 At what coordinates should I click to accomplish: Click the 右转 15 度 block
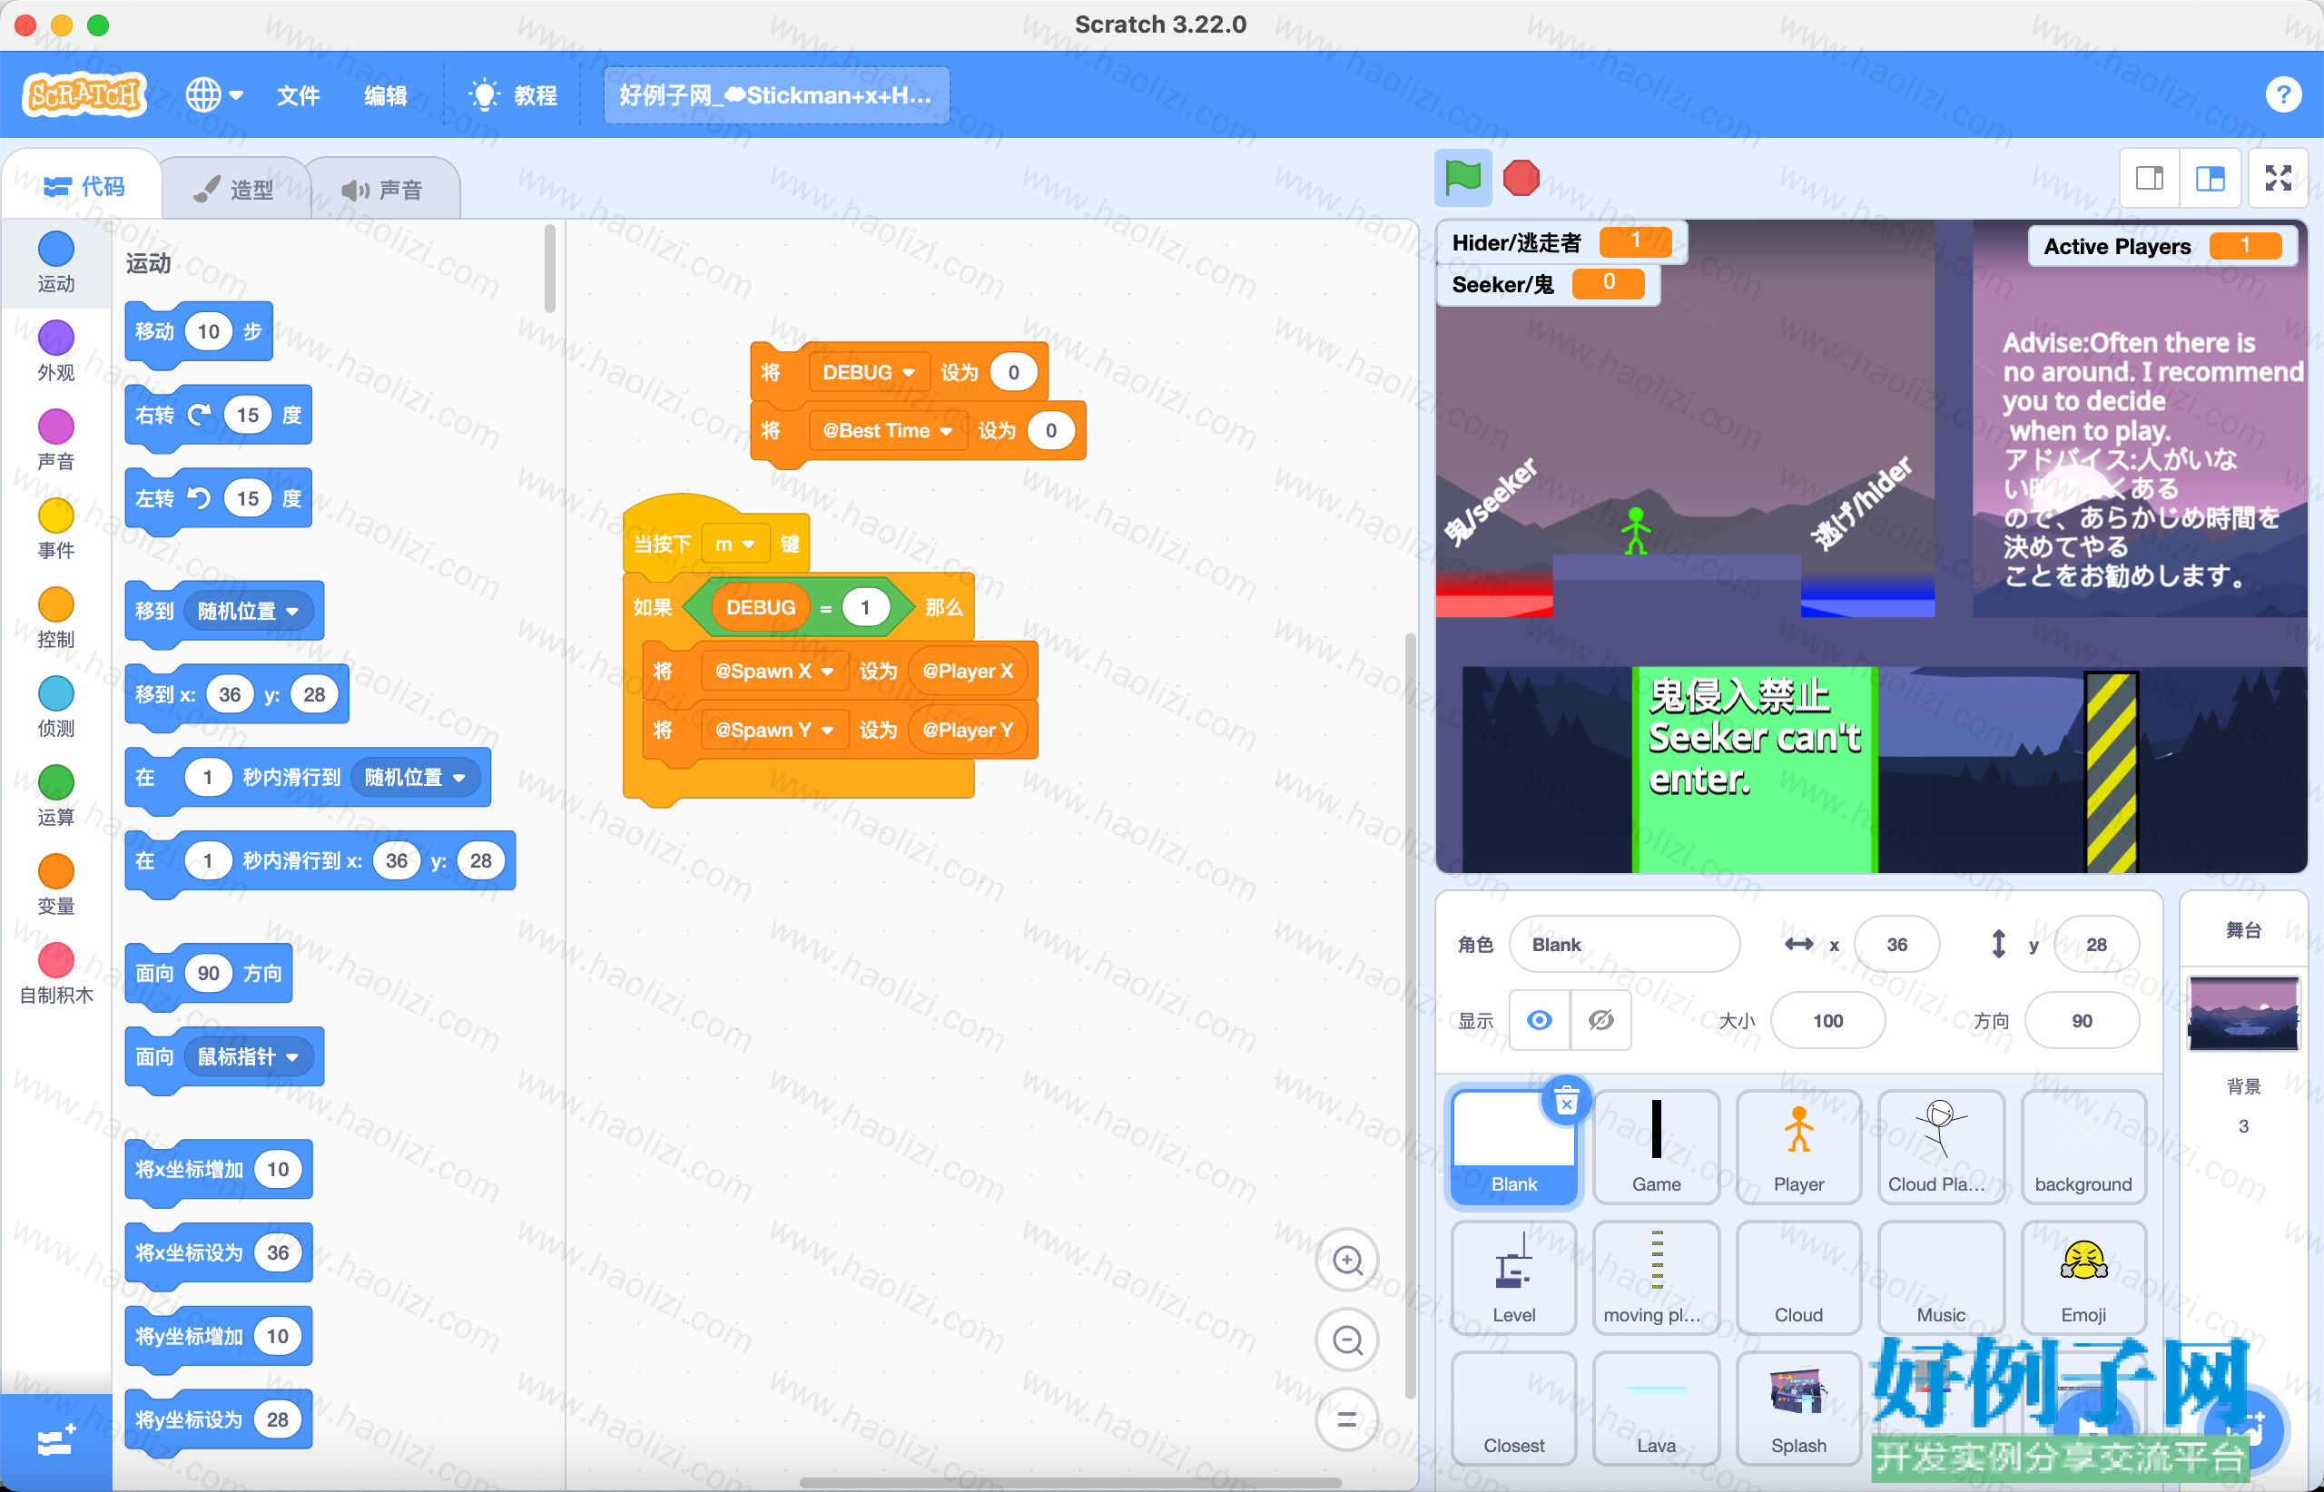218,416
